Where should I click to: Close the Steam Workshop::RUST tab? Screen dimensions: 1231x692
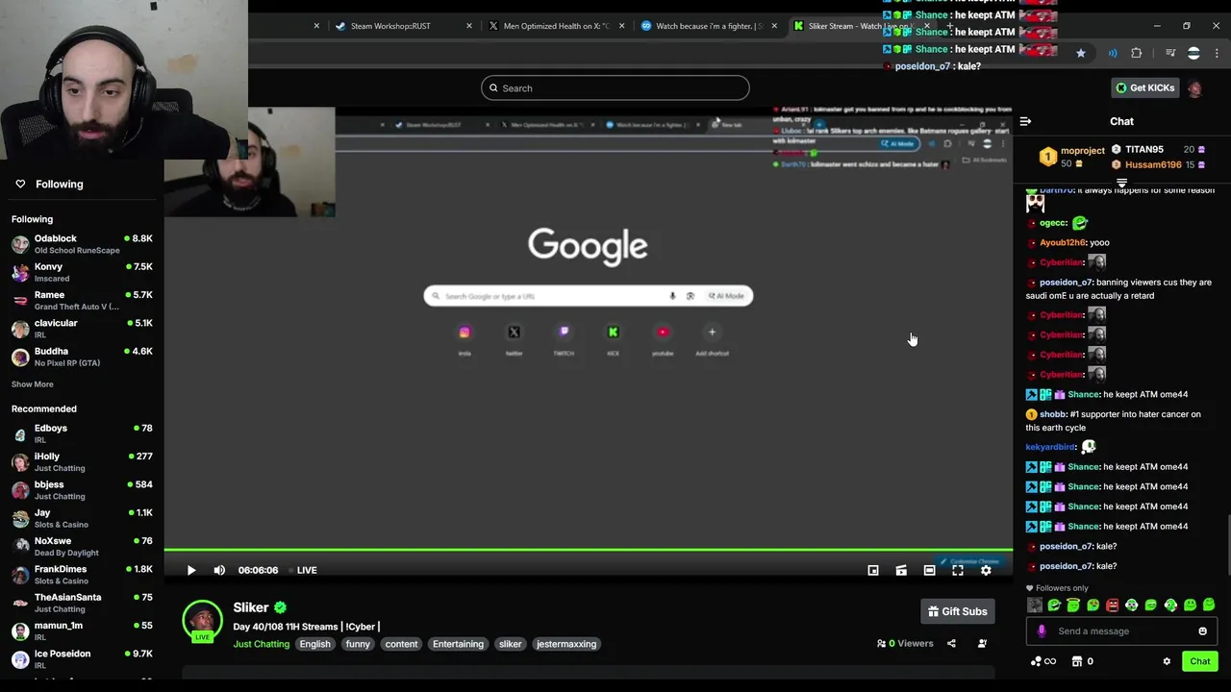469,26
